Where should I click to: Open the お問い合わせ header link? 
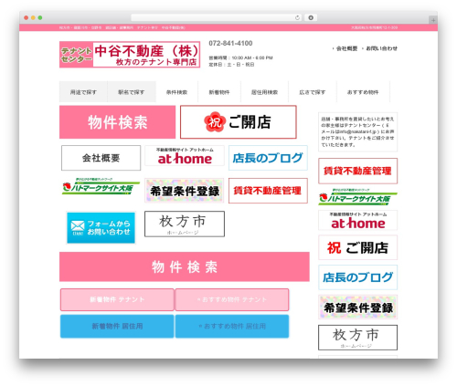point(381,48)
